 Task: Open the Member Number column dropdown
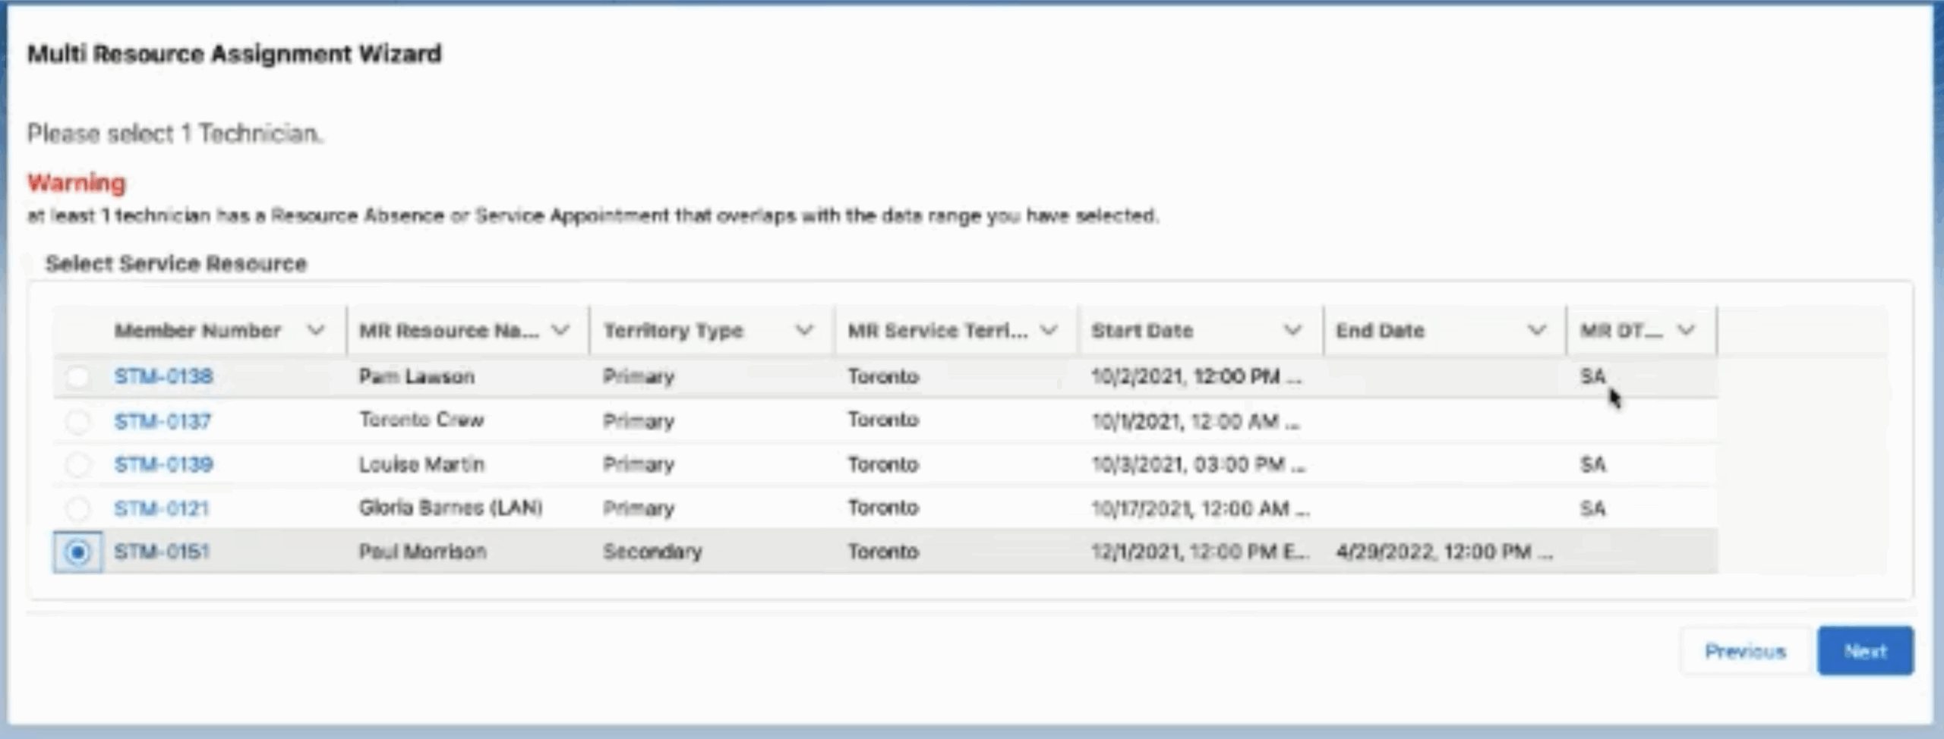coord(317,329)
